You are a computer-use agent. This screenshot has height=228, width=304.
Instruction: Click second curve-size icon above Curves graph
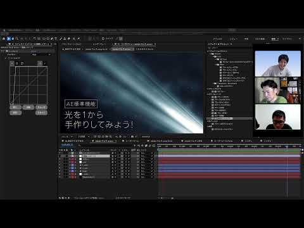tap(17, 63)
